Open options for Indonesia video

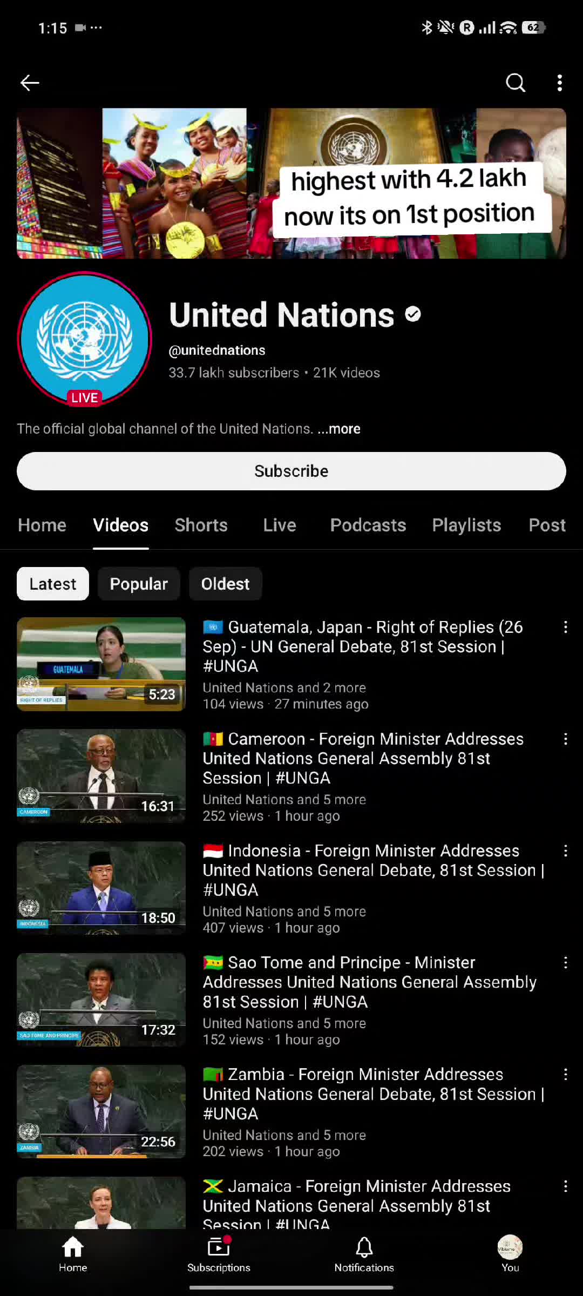tap(565, 851)
